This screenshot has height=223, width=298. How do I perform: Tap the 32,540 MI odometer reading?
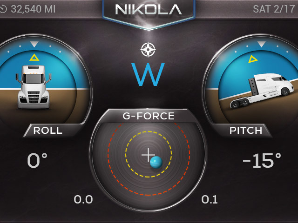click(x=33, y=9)
